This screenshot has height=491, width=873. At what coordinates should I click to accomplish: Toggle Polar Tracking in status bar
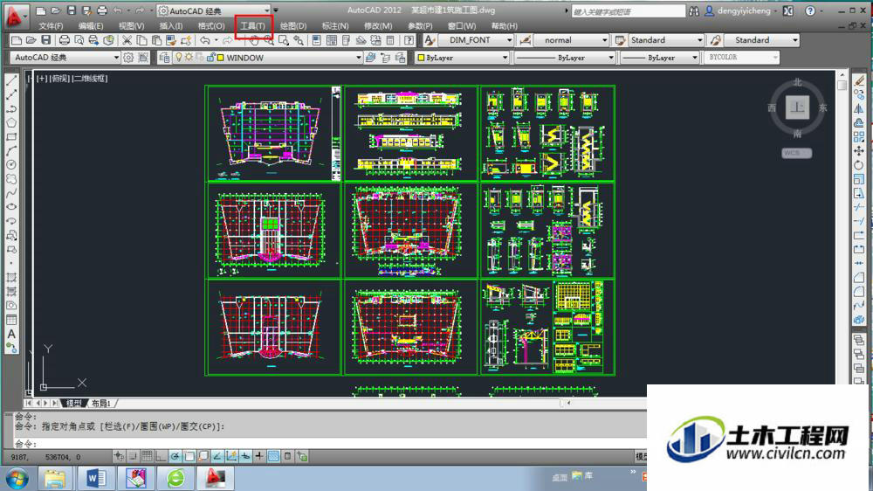point(175,456)
